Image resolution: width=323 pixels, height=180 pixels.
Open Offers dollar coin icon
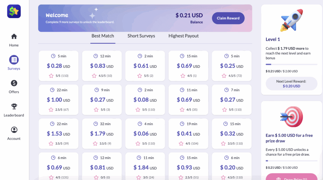point(14,83)
